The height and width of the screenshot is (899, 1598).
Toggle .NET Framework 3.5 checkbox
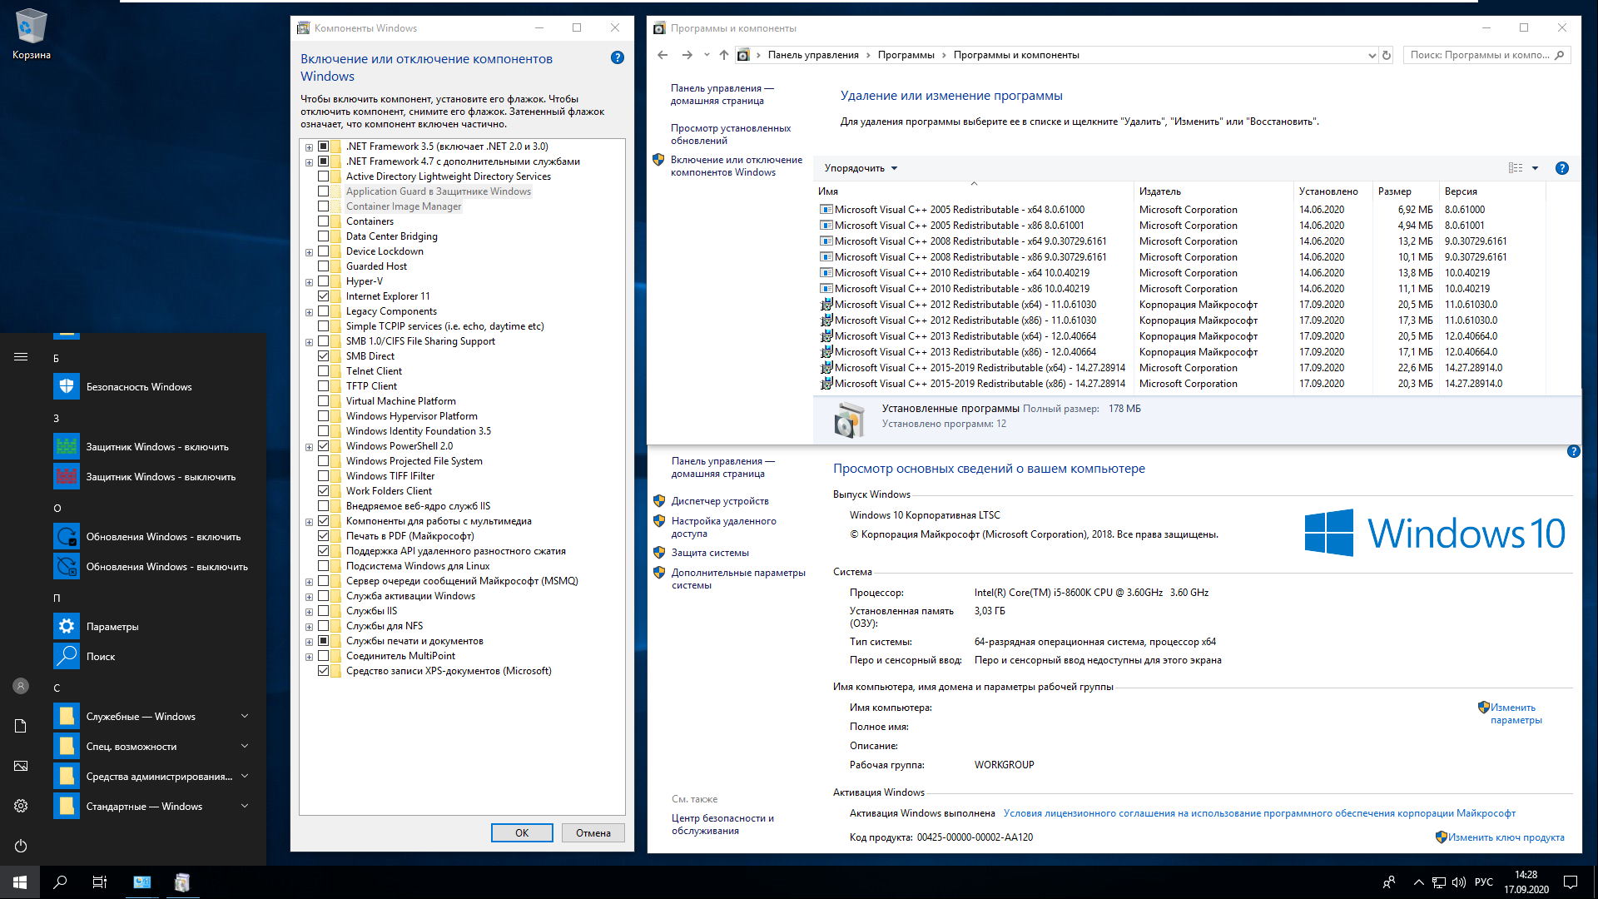[324, 147]
